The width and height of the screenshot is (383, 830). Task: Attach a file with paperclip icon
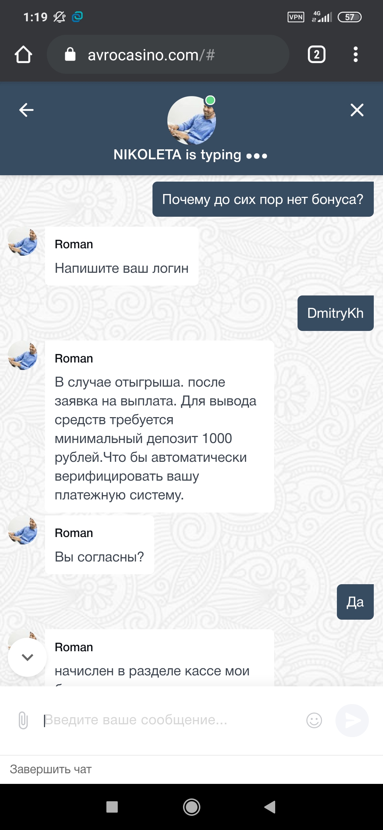(23, 720)
